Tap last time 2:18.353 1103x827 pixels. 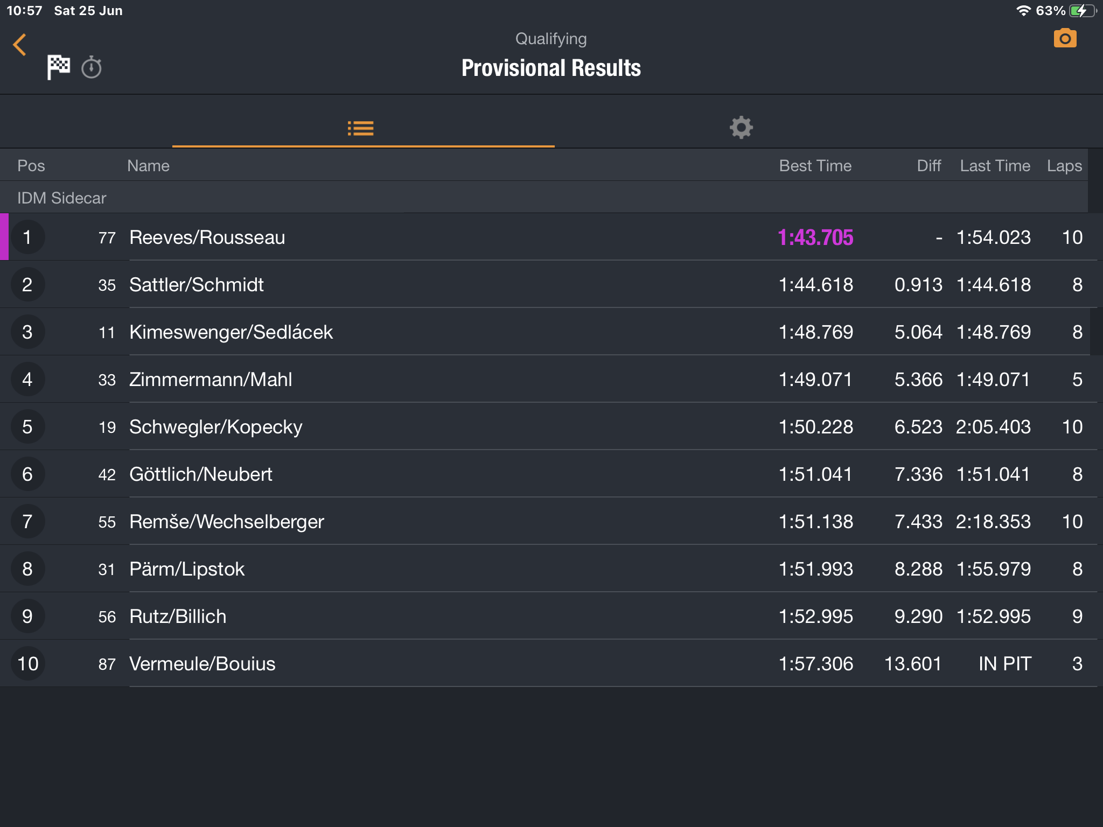[993, 522]
